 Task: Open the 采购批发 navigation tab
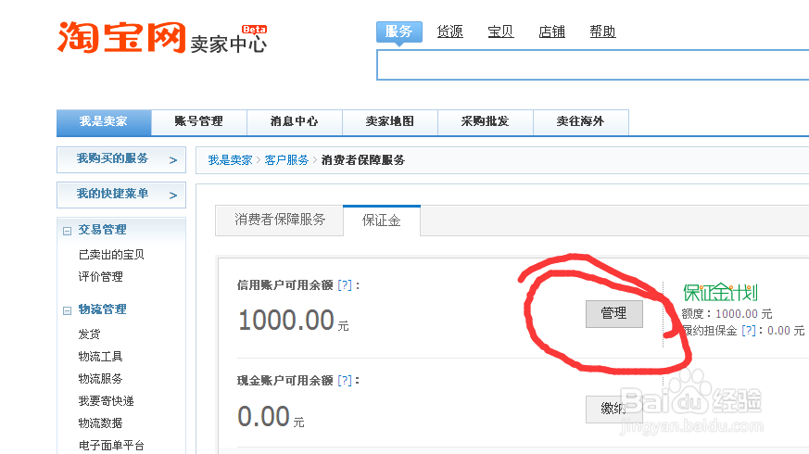tap(485, 121)
